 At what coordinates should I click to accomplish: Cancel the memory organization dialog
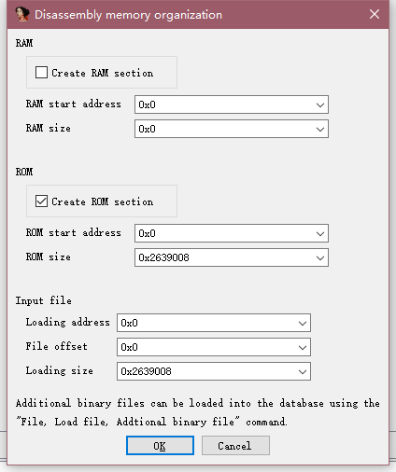pos(235,446)
